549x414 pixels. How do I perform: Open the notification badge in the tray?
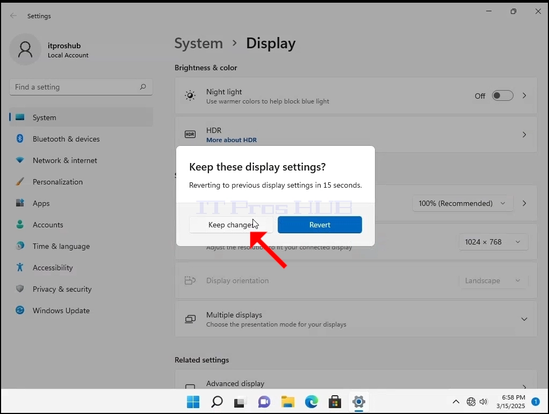(x=536, y=402)
